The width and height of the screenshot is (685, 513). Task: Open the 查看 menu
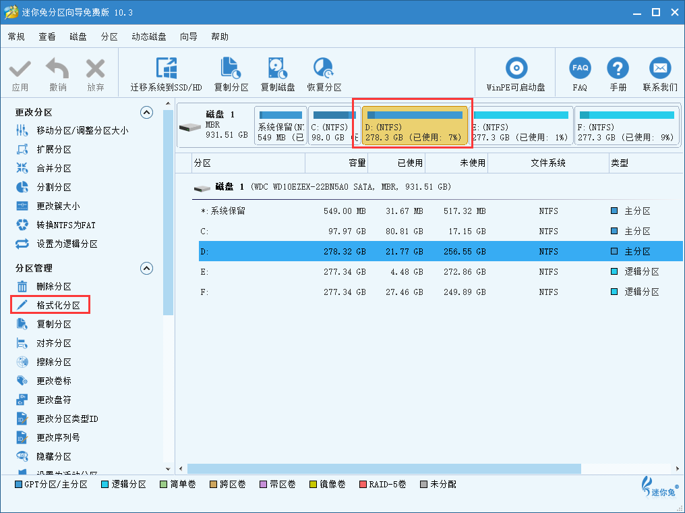pyautogui.click(x=47, y=36)
